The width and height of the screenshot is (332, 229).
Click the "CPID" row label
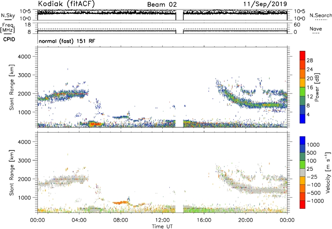[x=9, y=39]
